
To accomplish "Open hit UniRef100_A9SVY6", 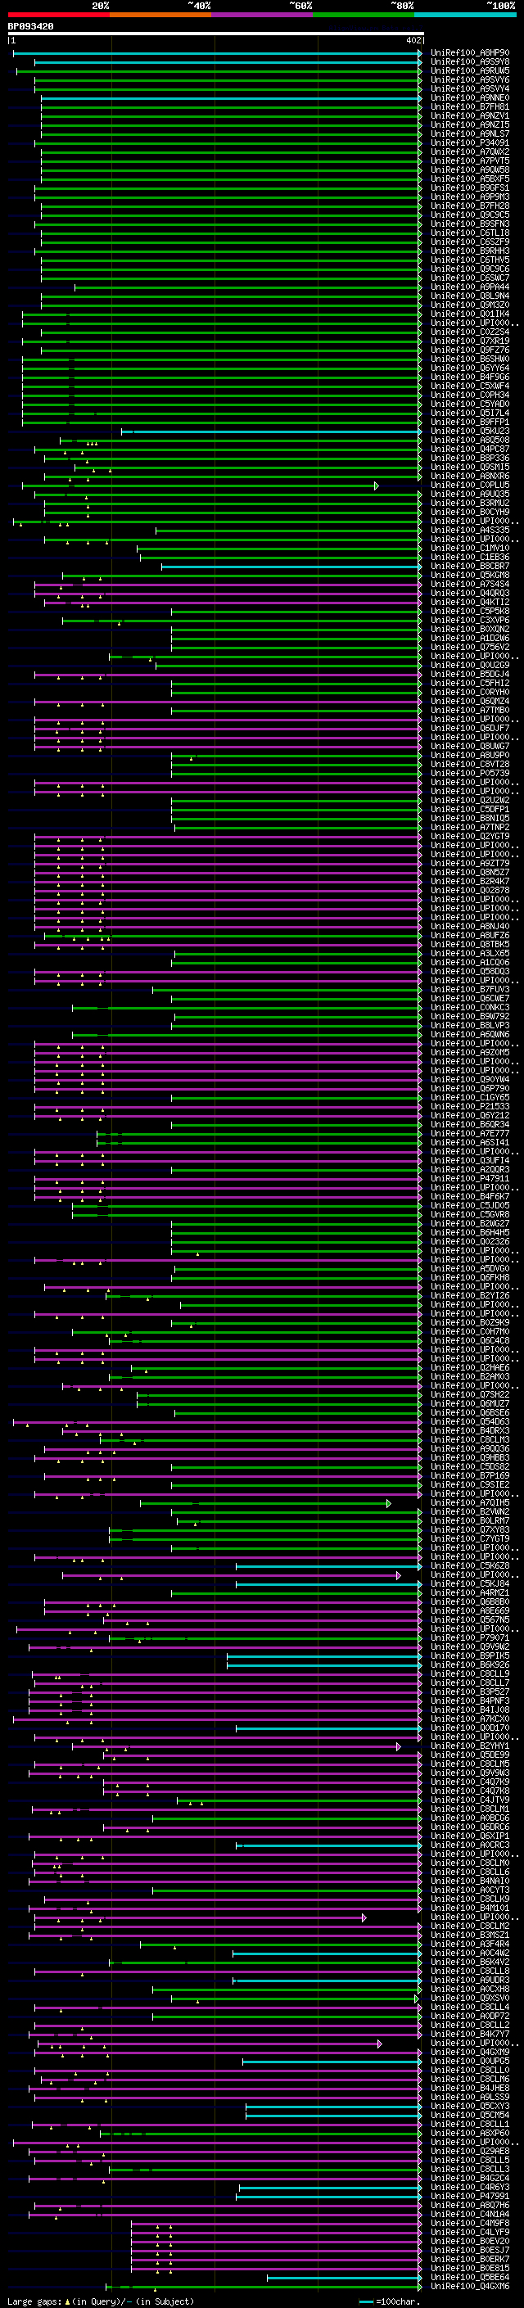I will tap(469, 79).
